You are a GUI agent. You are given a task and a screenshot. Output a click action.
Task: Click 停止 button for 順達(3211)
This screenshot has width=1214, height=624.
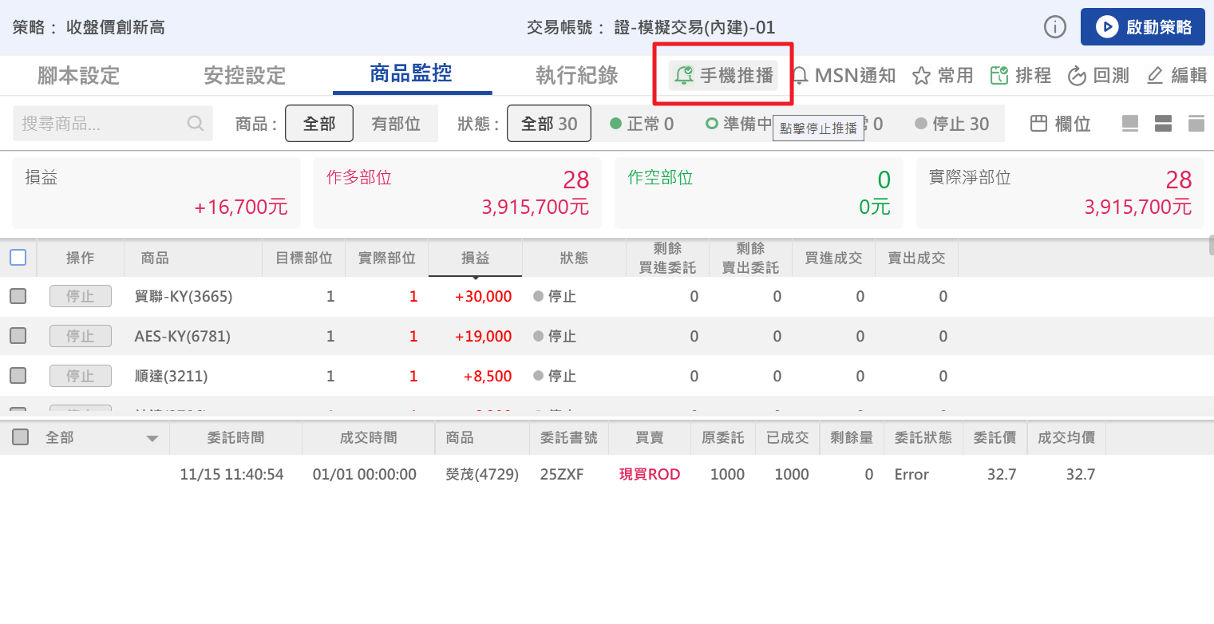[80, 376]
